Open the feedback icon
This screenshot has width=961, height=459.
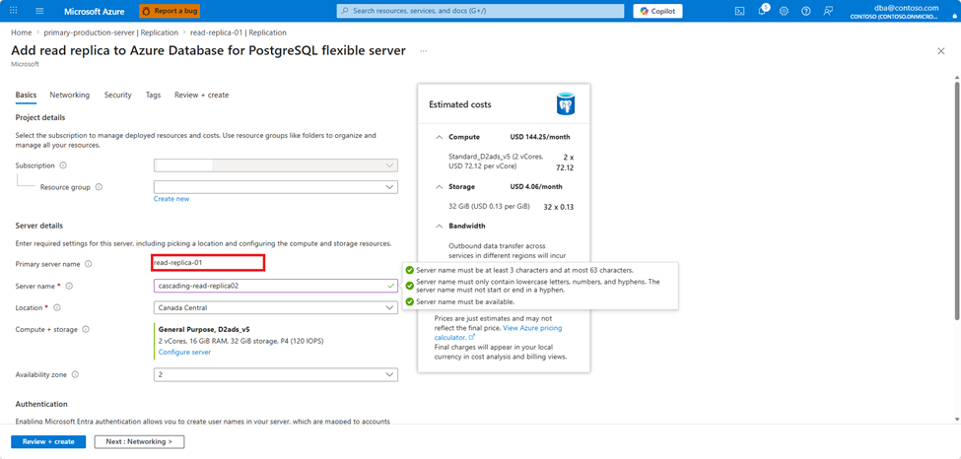pos(829,11)
